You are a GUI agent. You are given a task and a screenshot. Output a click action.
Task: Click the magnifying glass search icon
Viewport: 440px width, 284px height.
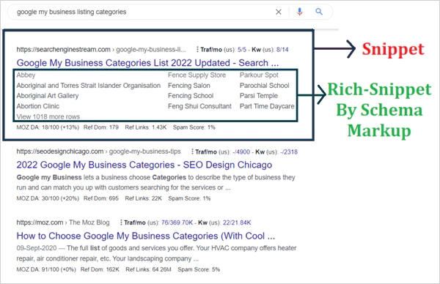point(319,12)
